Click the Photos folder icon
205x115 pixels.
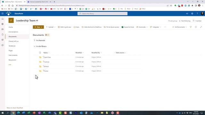pyautogui.click(x=40, y=71)
